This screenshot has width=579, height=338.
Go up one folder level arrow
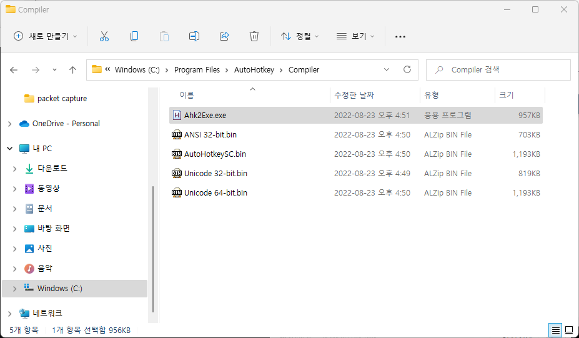click(72, 70)
